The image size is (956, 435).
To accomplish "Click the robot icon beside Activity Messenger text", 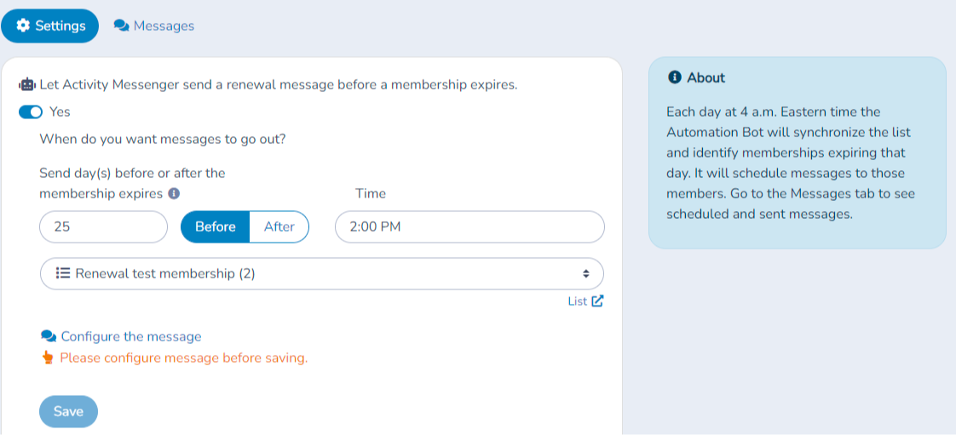I will click(27, 84).
